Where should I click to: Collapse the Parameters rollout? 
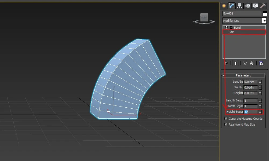tap(243, 75)
